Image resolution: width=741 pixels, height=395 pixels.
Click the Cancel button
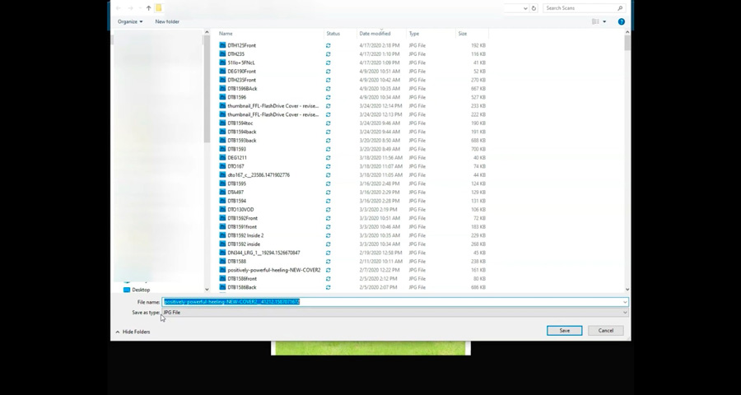click(x=605, y=331)
